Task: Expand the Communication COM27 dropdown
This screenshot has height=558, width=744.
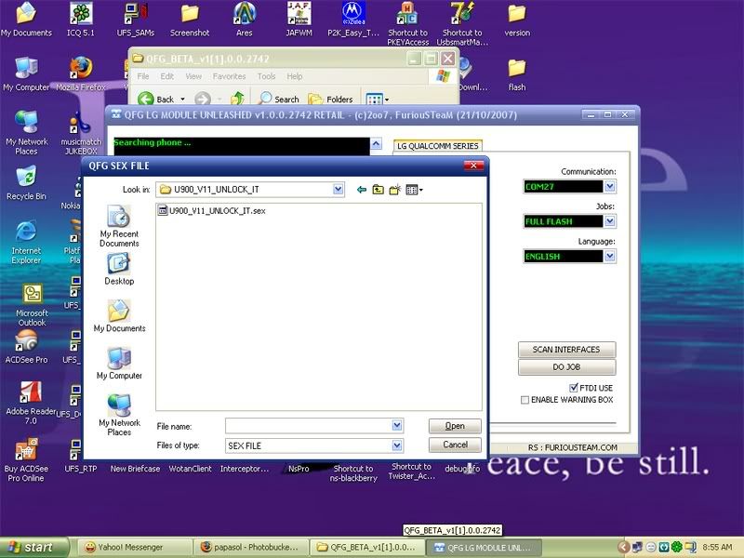Action: [610, 187]
